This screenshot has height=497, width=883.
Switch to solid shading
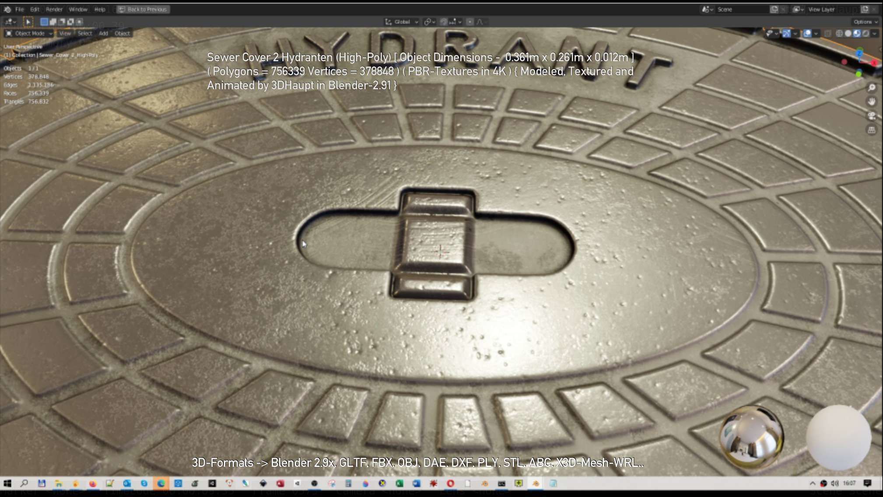pyautogui.click(x=848, y=33)
